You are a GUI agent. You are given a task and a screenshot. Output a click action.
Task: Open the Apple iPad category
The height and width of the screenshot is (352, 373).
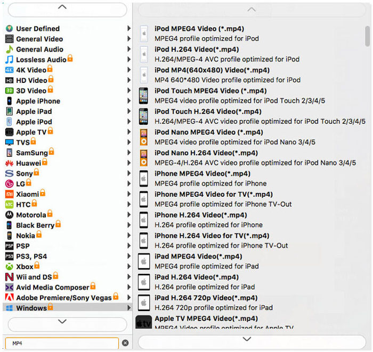[x=68, y=111]
